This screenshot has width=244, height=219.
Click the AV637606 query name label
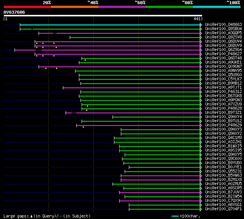pos(14,12)
